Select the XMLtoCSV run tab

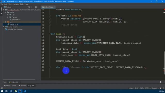point(14,82)
